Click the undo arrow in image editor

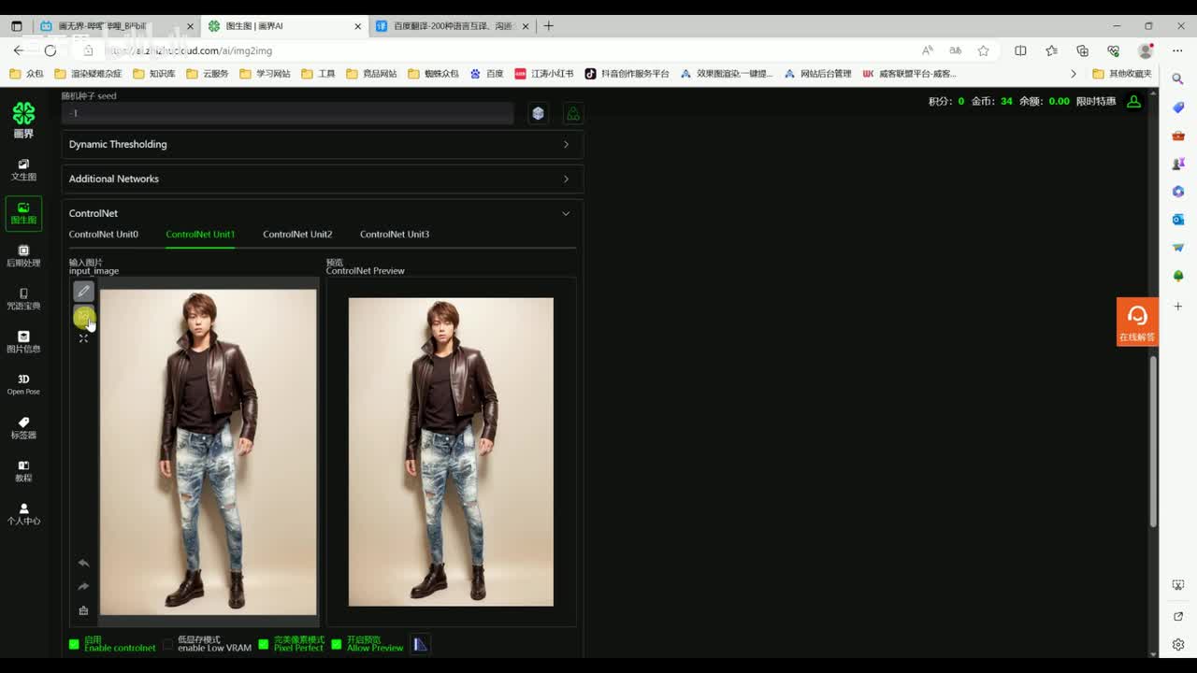83,563
